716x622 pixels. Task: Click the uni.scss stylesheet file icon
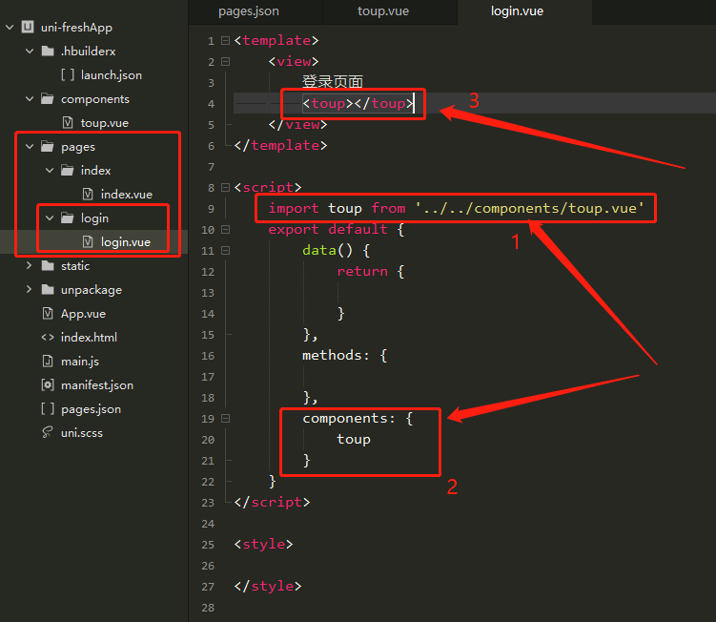[48, 432]
